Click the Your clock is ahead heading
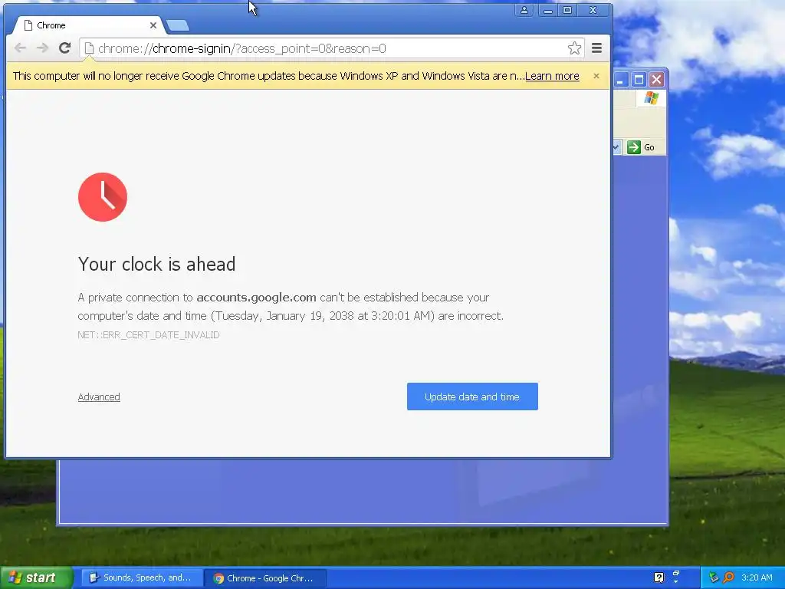This screenshot has height=589, width=785. pyautogui.click(x=156, y=264)
